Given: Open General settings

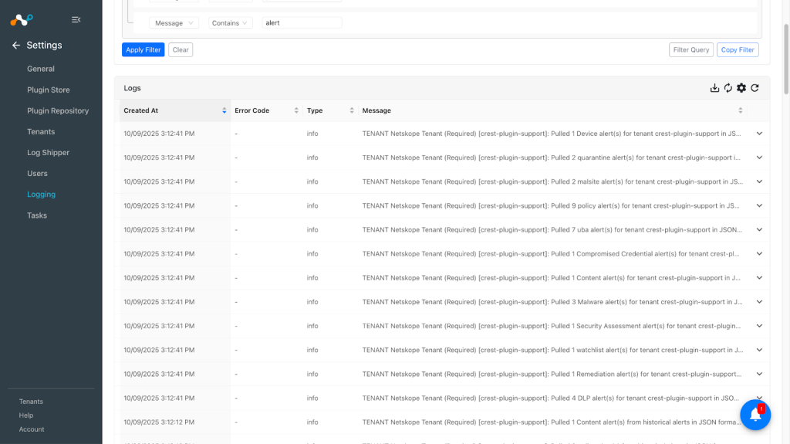Looking at the screenshot, I should click(41, 69).
